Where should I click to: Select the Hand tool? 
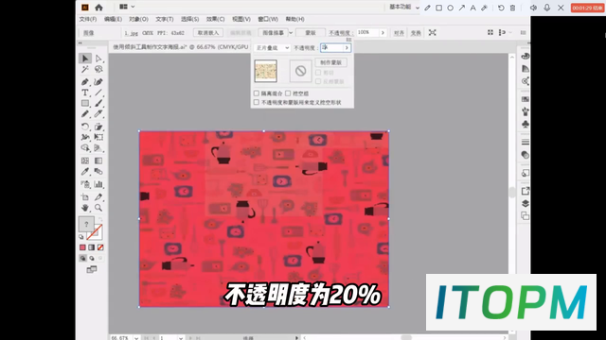pos(84,208)
